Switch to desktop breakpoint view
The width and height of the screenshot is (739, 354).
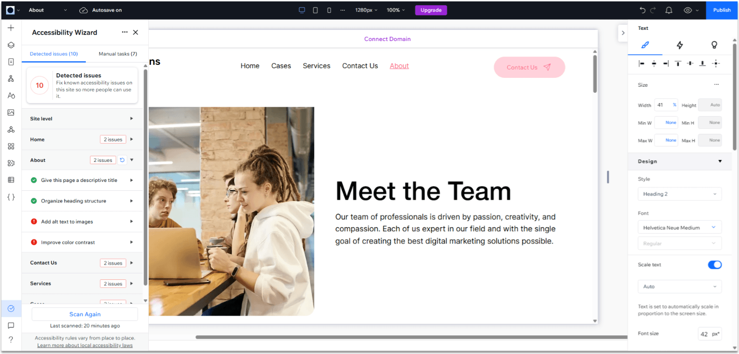[x=302, y=10]
